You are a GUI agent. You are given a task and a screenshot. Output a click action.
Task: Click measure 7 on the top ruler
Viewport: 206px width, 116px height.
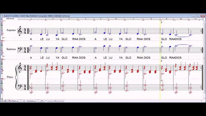[133, 19]
